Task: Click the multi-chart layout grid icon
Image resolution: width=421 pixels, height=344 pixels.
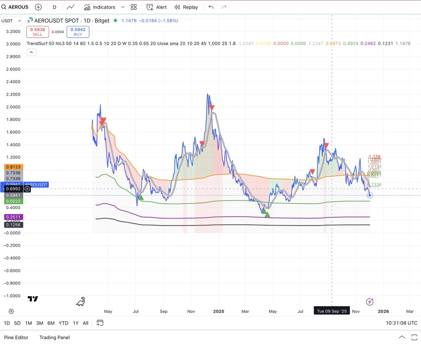Action: (133, 7)
